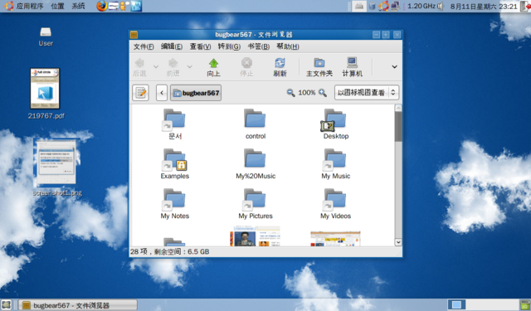Click the path bar left scroll arrow
Viewport: 531px width, 311px height.
(x=162, y=93)
